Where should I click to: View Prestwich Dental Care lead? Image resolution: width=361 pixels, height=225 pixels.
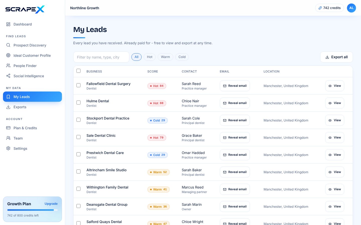[335, 155]
